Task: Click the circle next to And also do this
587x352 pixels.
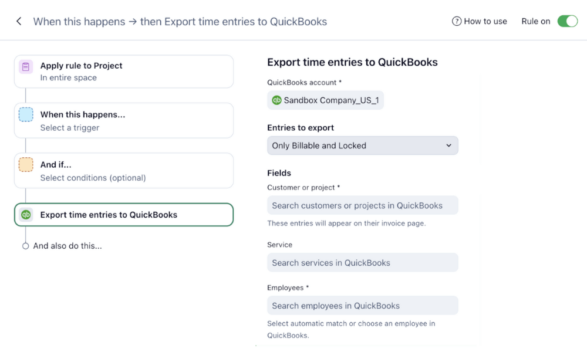Action: point(25,246)
